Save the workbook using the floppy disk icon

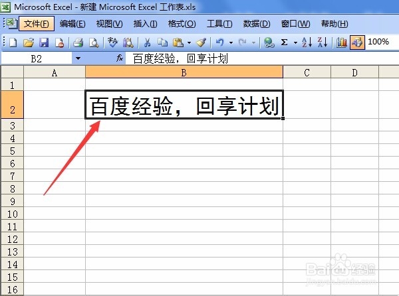44,42
